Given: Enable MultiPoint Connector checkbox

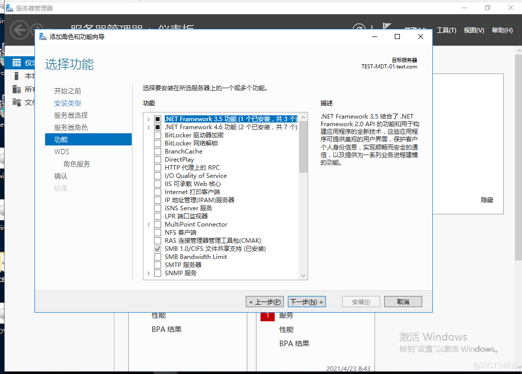Looking at the screenshot, I should [x=158, y=225].
